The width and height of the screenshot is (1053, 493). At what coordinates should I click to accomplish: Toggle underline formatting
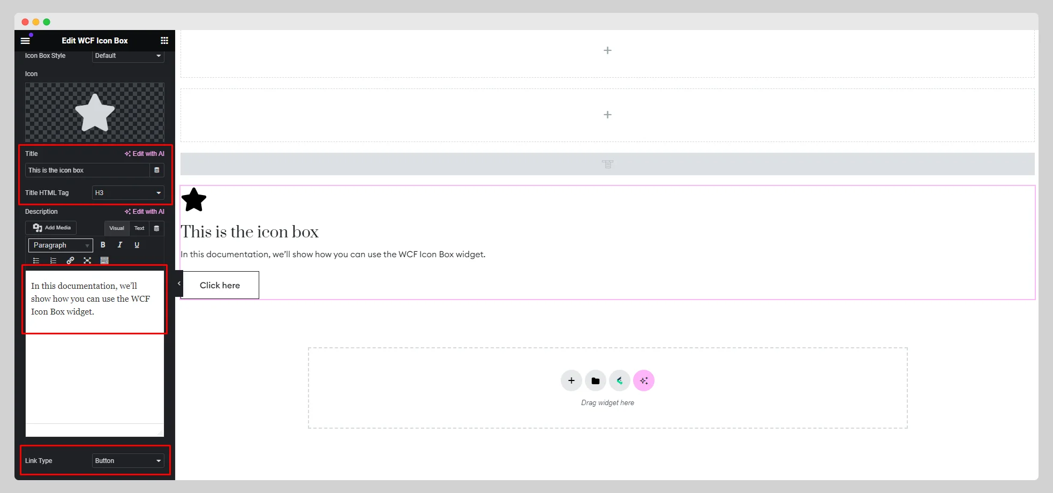tap(137, 245)
